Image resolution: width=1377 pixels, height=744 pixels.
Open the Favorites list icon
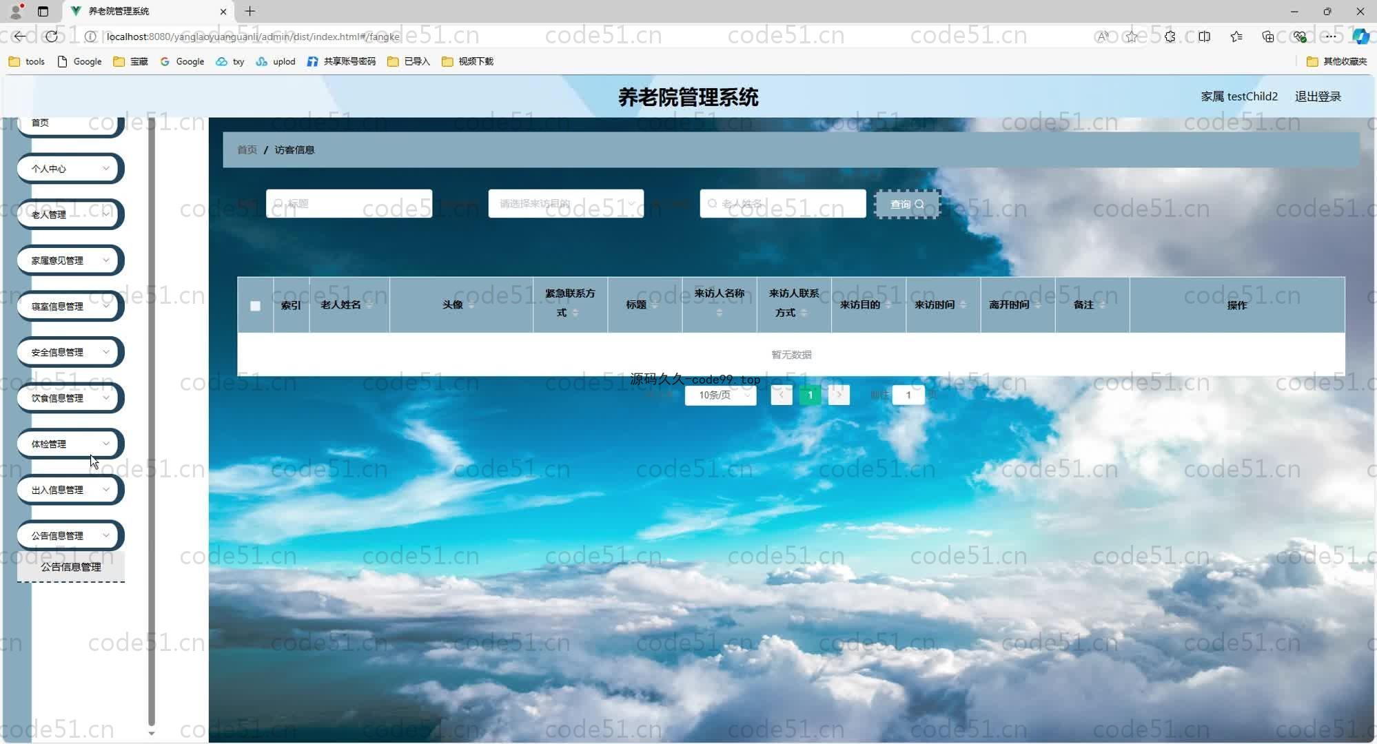1236,37
